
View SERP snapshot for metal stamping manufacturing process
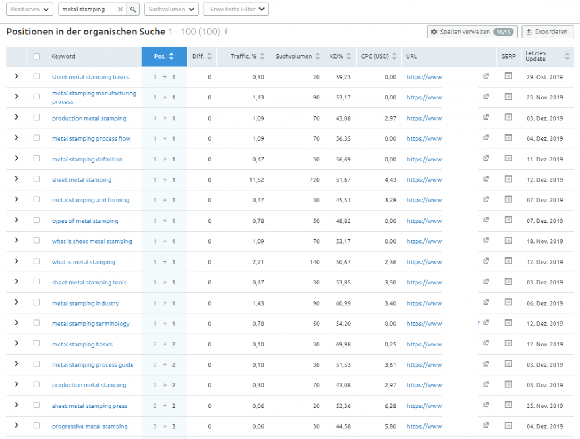pos(508,97)
